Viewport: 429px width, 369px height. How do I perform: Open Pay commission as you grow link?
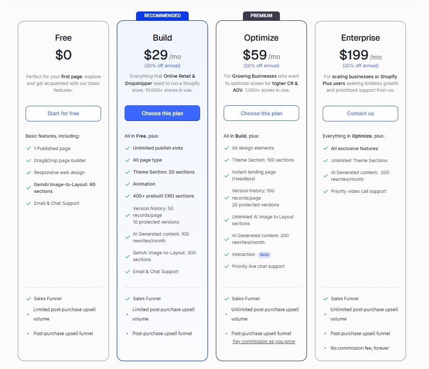coord(264,341)
